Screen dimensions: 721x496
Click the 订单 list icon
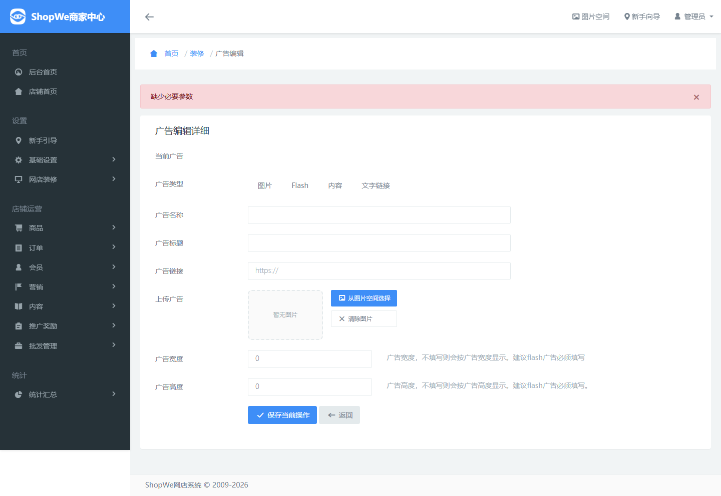click(x=19, y=248)
